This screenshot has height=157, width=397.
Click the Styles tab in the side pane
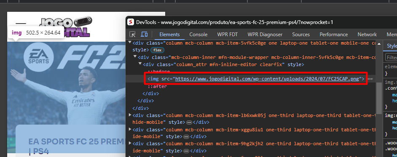(x=392, y=46)
